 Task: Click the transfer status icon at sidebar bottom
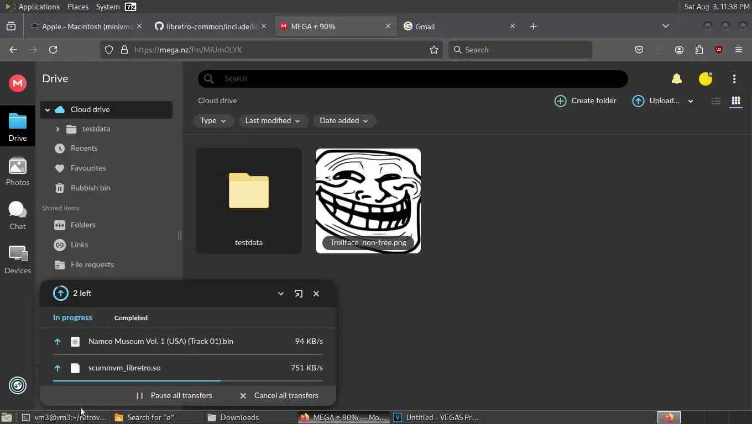click(x=18, y=385)
